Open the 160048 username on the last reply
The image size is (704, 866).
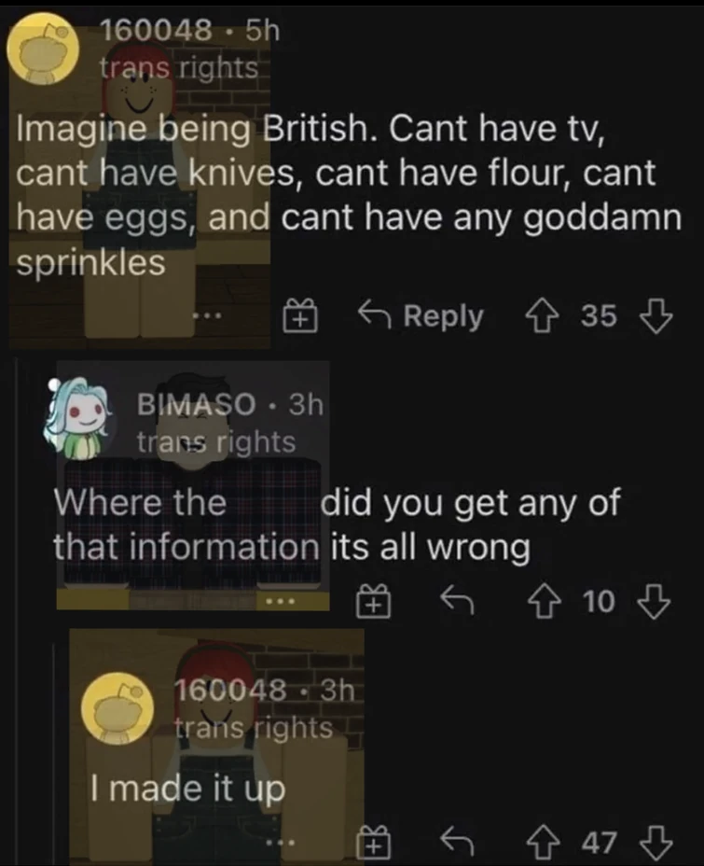232,690
